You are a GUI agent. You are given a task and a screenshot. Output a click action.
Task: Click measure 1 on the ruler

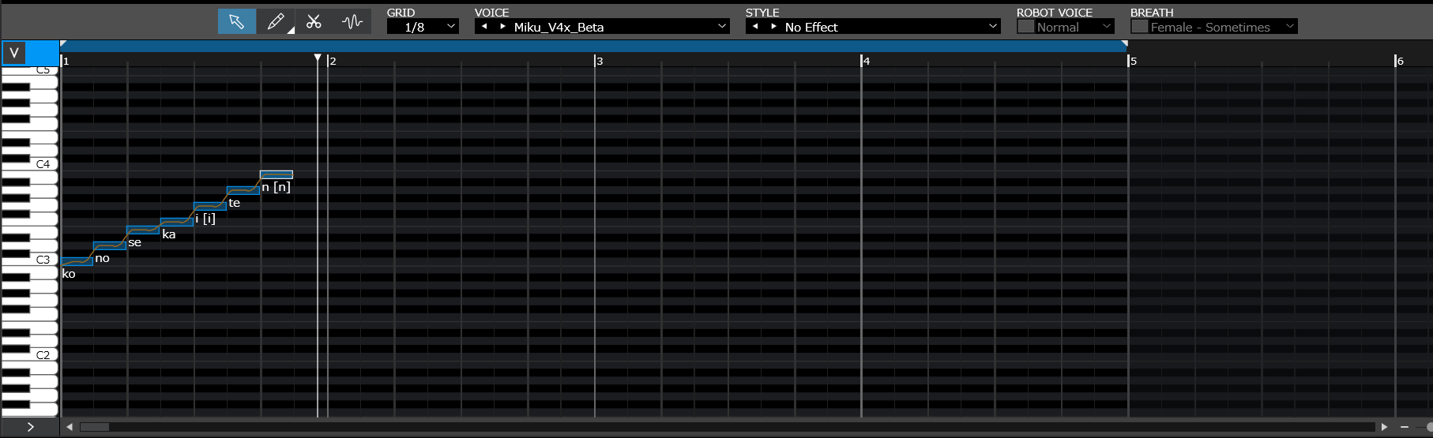point(66,61)
